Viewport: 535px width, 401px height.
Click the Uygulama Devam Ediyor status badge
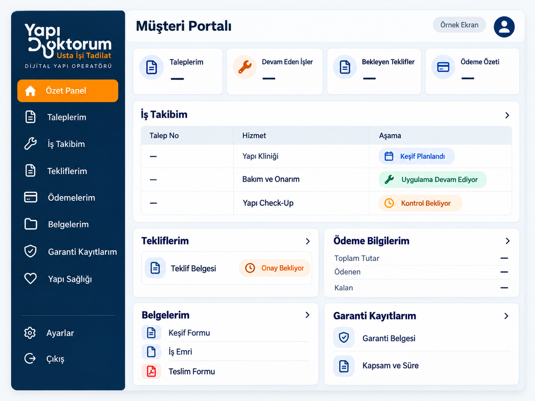pos(432,180)
